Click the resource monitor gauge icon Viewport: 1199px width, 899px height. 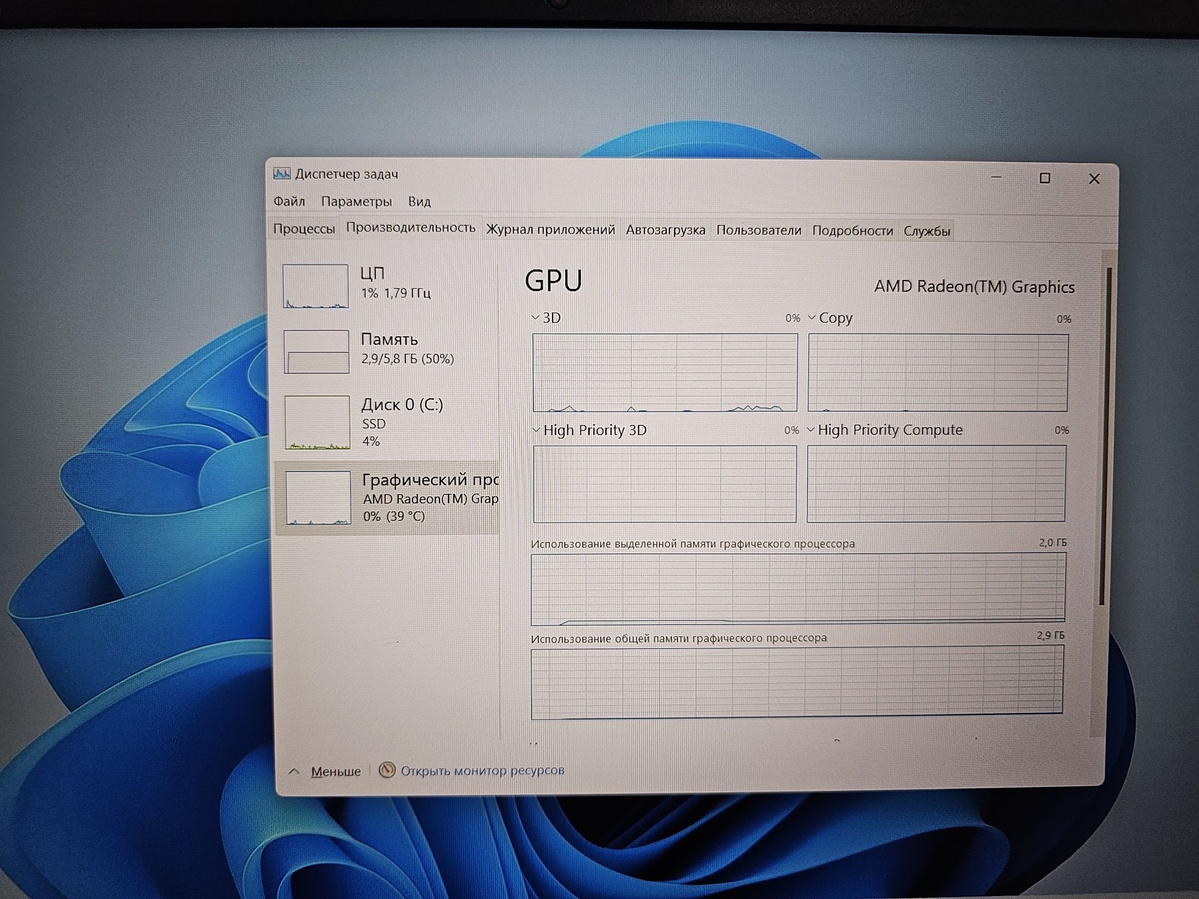coord(387,770)
